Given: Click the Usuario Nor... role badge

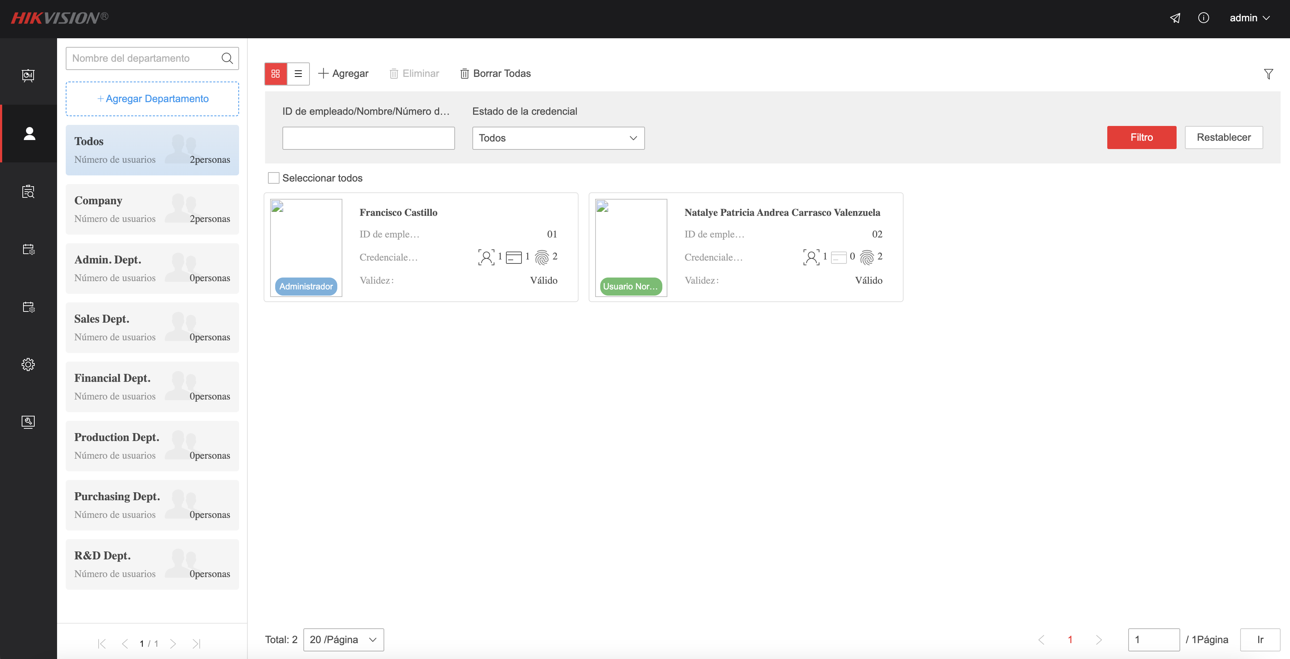Looking at the screenshot, I should click(x=631, y=286).
